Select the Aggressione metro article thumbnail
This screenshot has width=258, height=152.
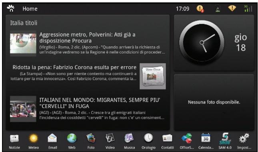click(x=23, y=43)
